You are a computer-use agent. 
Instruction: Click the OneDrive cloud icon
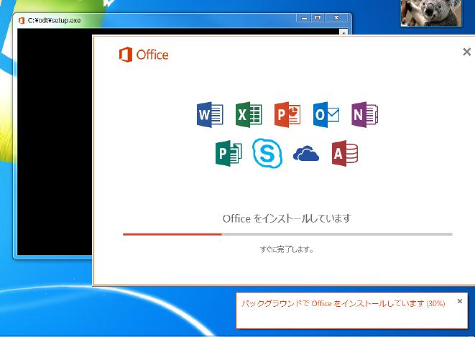(x=306, y=153)
